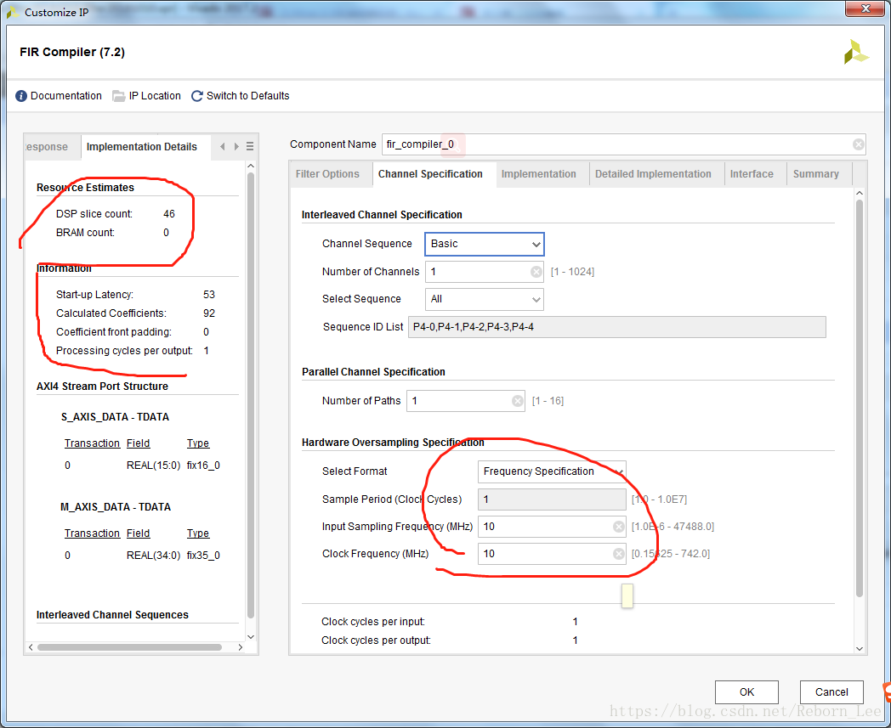Screen dimensions: 891x728
Task: Click right panel scroll up arrow
Action: click(x=860, y=194)
